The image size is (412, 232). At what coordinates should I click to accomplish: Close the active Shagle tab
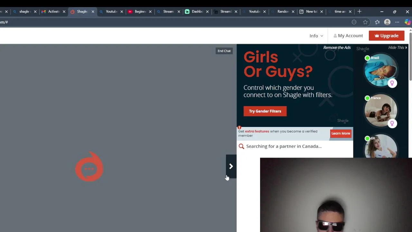pos(93,12)
